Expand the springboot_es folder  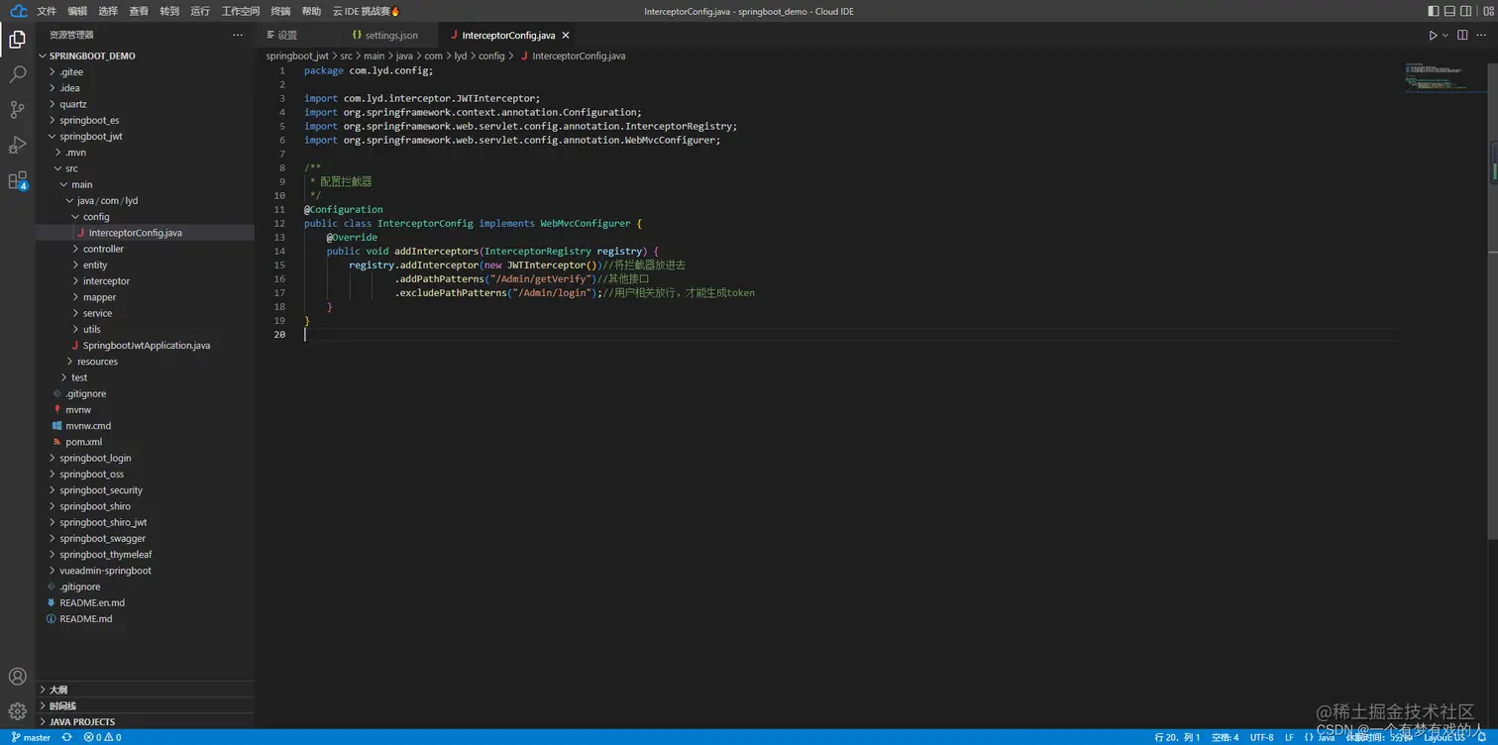[x=146, y=120]
